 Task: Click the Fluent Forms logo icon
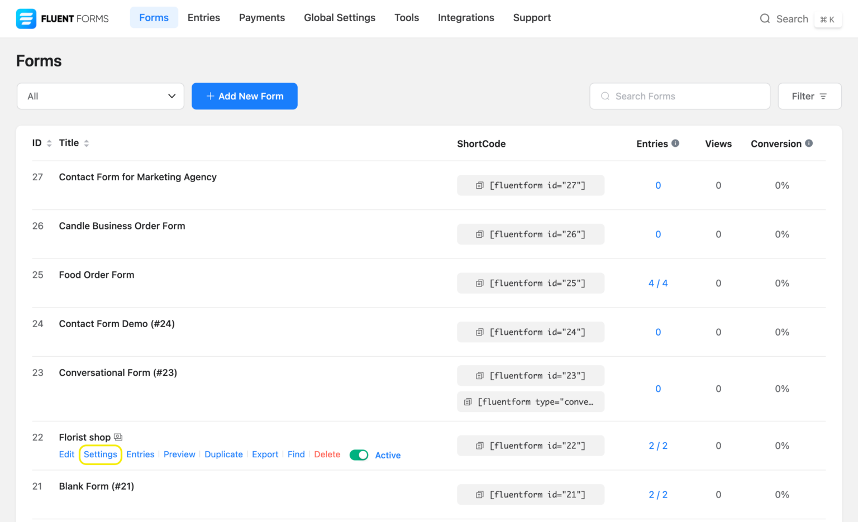point(26,18)
